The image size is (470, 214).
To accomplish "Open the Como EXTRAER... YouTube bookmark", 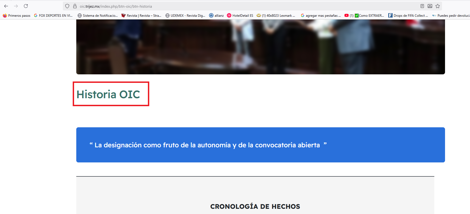I will (x=364, y=16).
